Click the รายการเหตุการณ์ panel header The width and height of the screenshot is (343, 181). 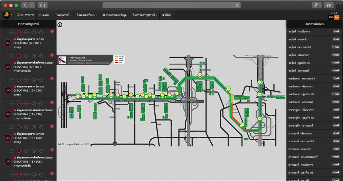click(28, 24)
